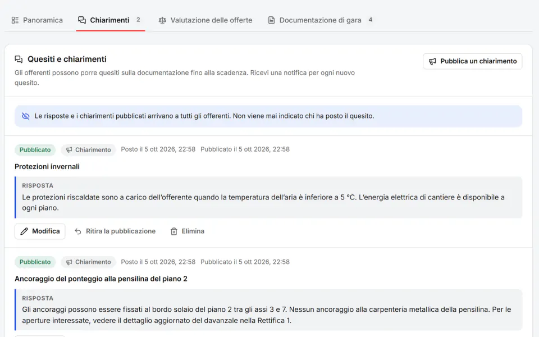Click the Protezioni invernali answer text
539x337 pixels.
point(263,203)
